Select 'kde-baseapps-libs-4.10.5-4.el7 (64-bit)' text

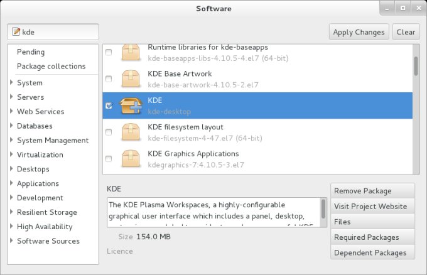218,58
